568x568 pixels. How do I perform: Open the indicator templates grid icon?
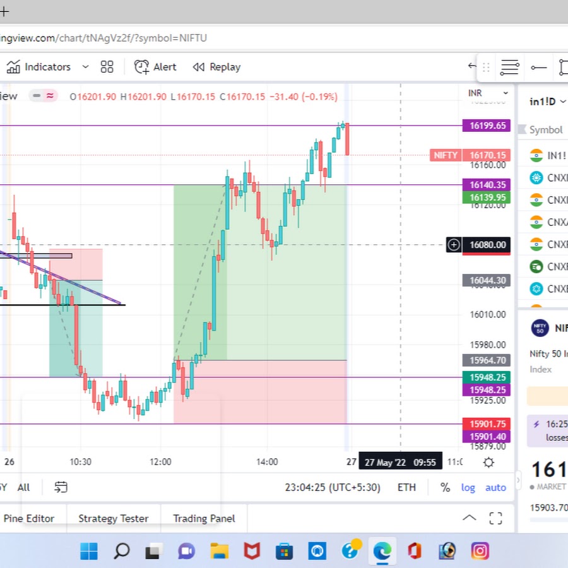point(107,67)
